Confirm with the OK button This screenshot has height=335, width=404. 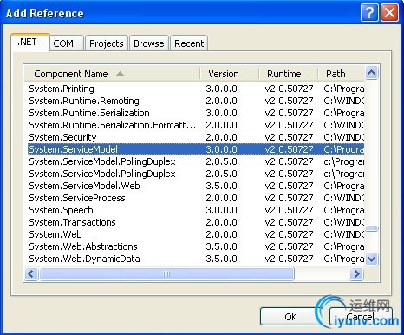point(290,317)
